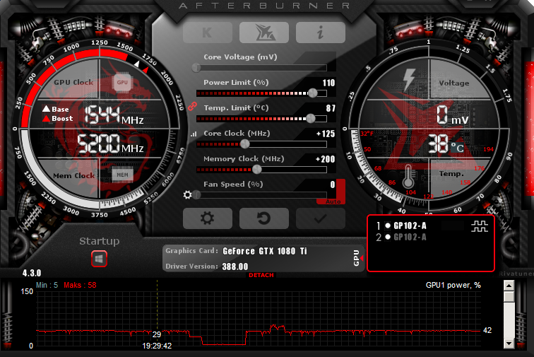Toggle the Windows startup icon
This screenshot has height=357, width=534.
99,259
